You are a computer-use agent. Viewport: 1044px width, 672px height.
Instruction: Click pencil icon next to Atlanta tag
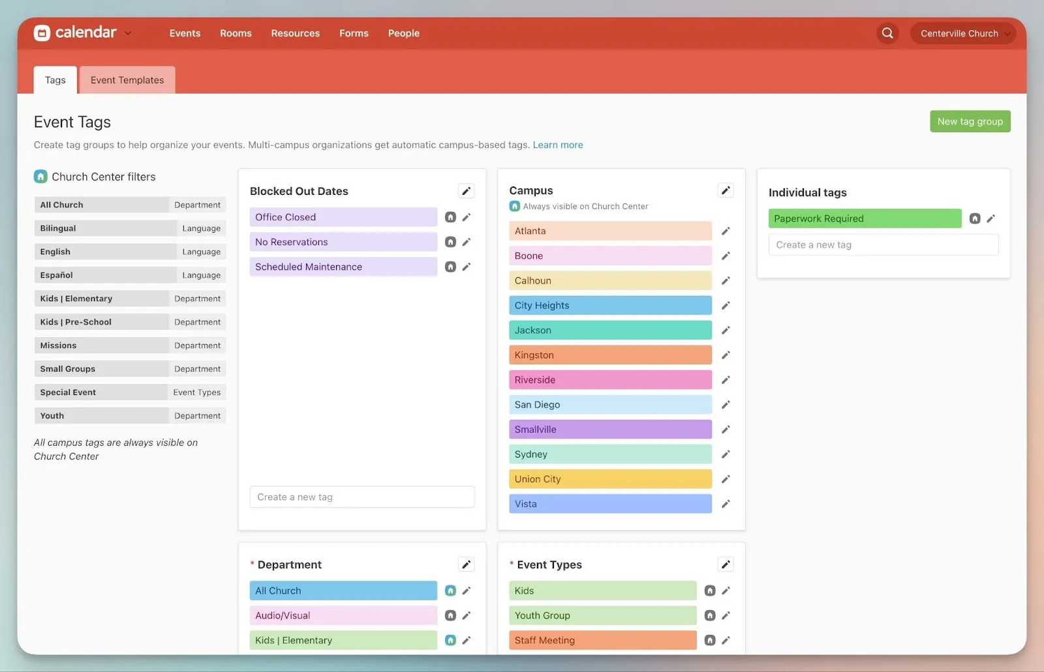725,231
